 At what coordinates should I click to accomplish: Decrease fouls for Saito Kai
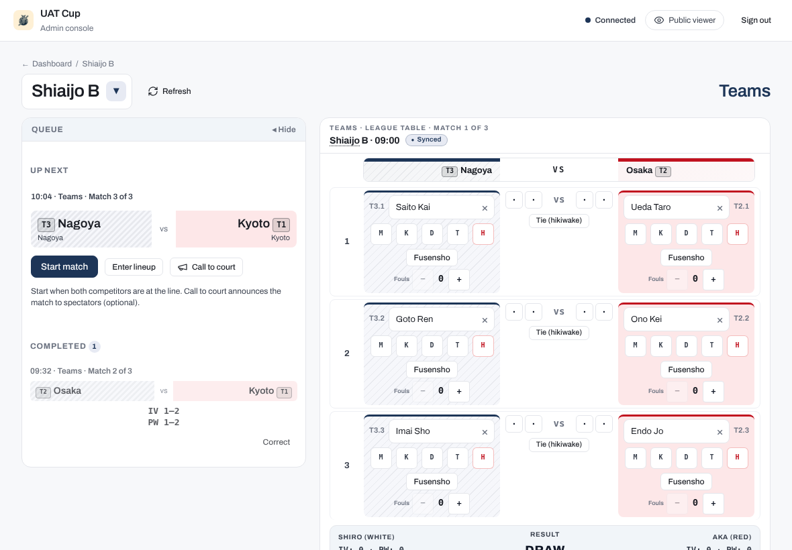pyautogui.click(x=423, y=280)
